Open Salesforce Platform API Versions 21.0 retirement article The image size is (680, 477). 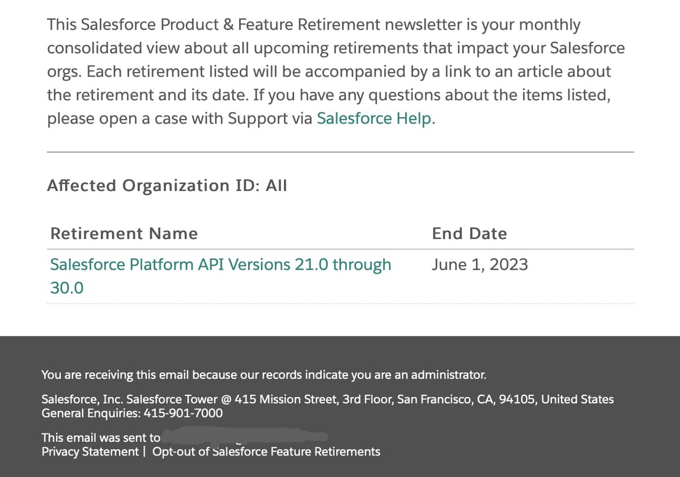(220, 276)
